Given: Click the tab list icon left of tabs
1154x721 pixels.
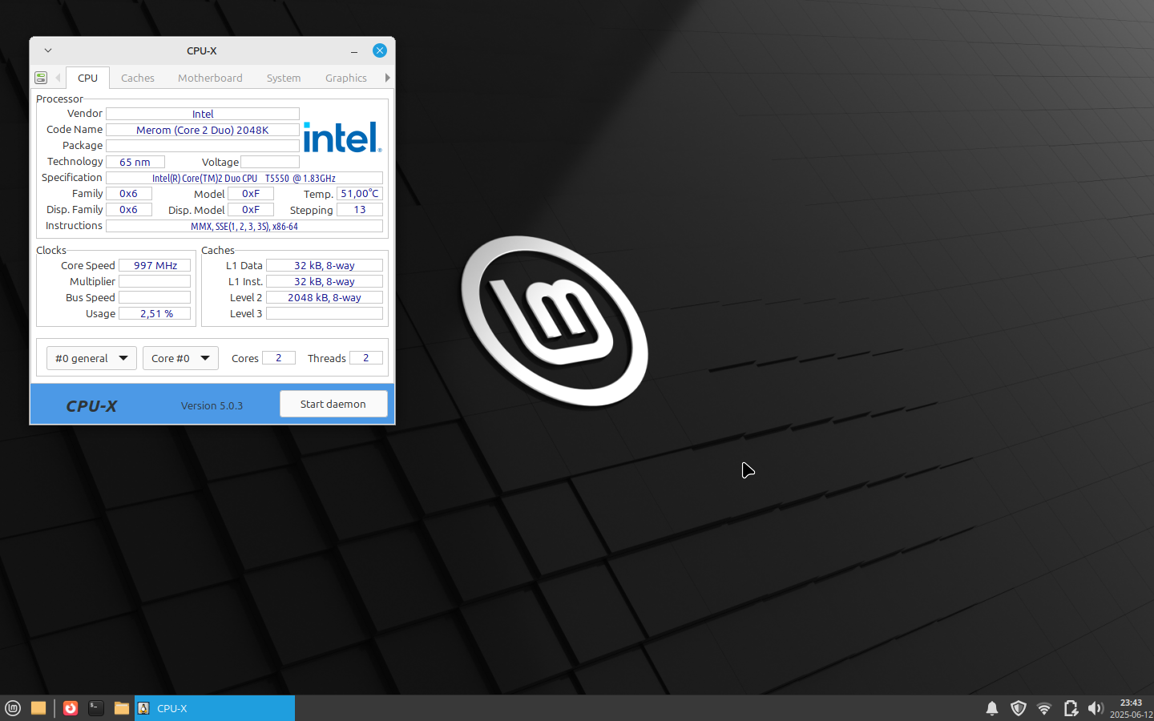Looking at the screenshot, I should [41, 78].
